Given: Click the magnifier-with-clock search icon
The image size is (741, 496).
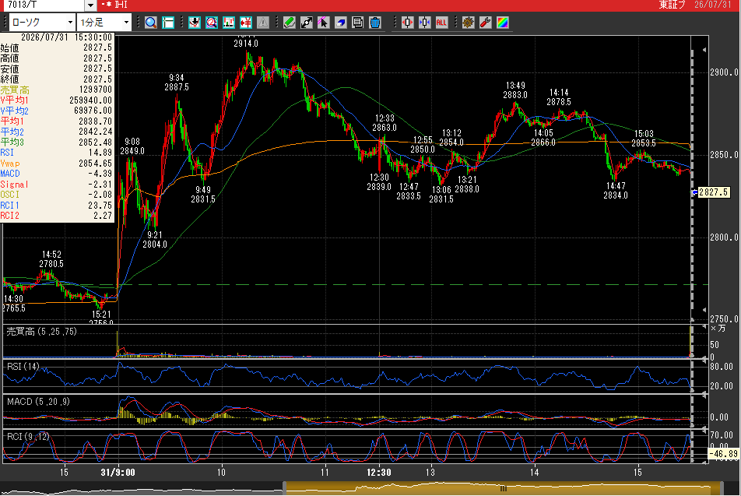Looking at the screenshot, I should [211, 23].
